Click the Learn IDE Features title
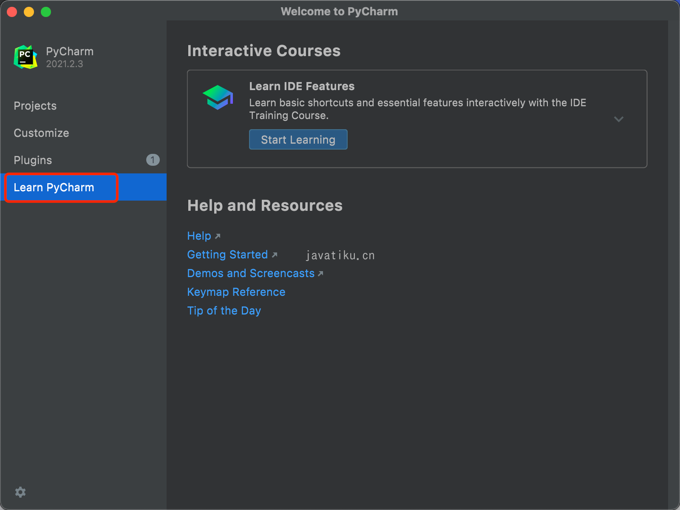 click(302, 86)
